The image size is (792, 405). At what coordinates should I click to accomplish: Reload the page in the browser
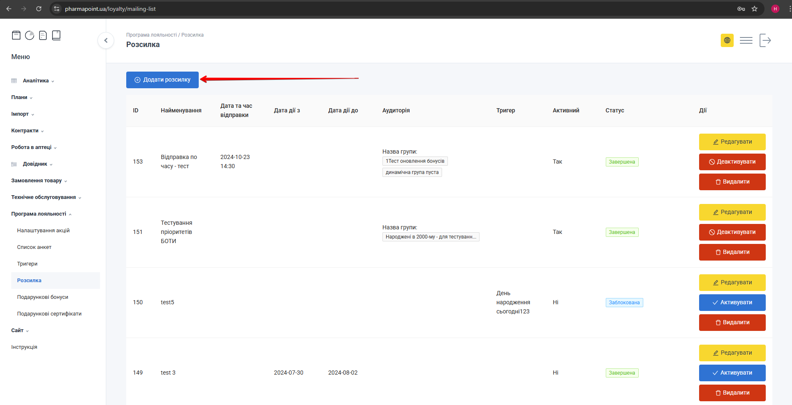pyautogui.click(x=39, y=9)
